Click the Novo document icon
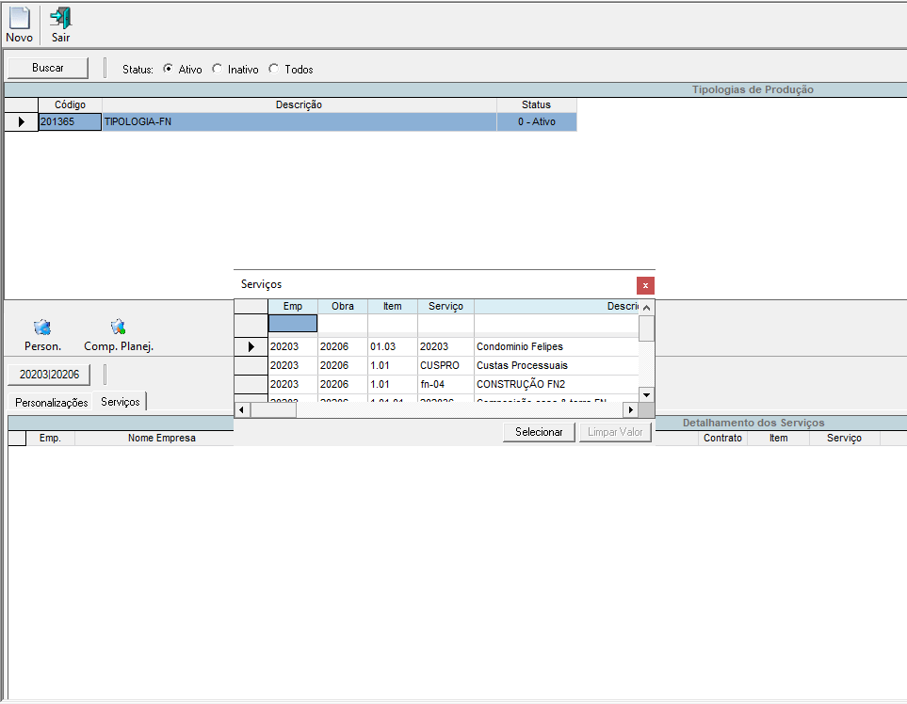Viewport: 907px width, 704px height. (19, 19)
